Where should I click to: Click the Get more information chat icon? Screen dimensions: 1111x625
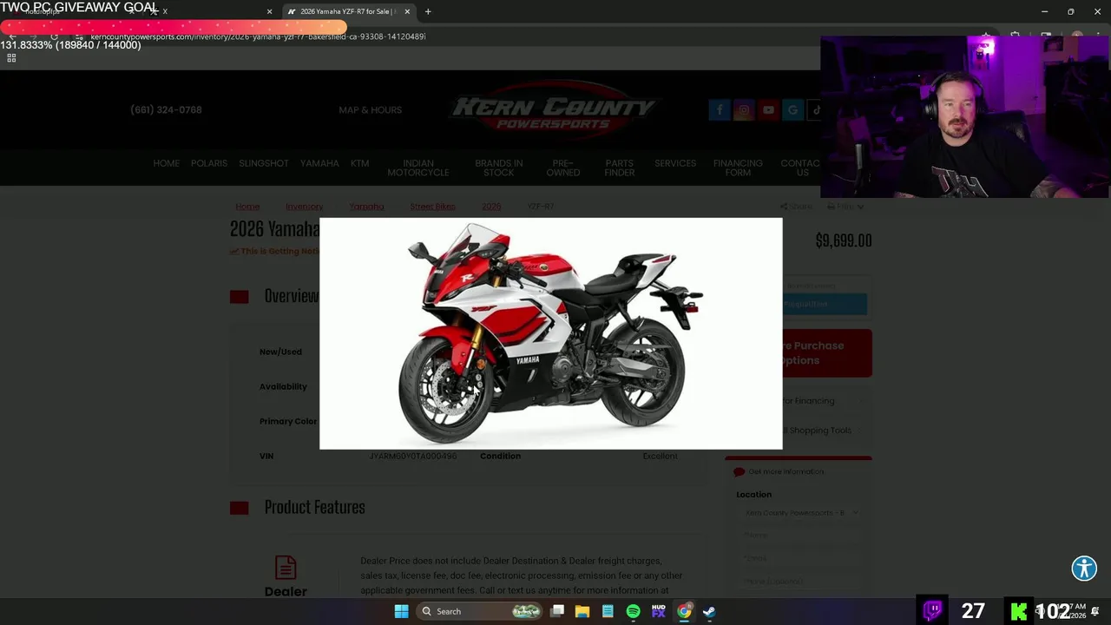click(x=740, y=471)
